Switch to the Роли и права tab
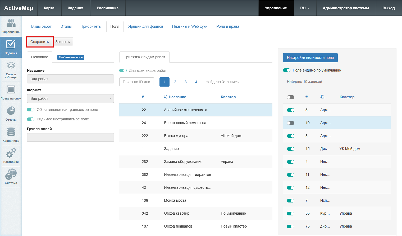Screen dimensions: 402x236 [228, 26]
